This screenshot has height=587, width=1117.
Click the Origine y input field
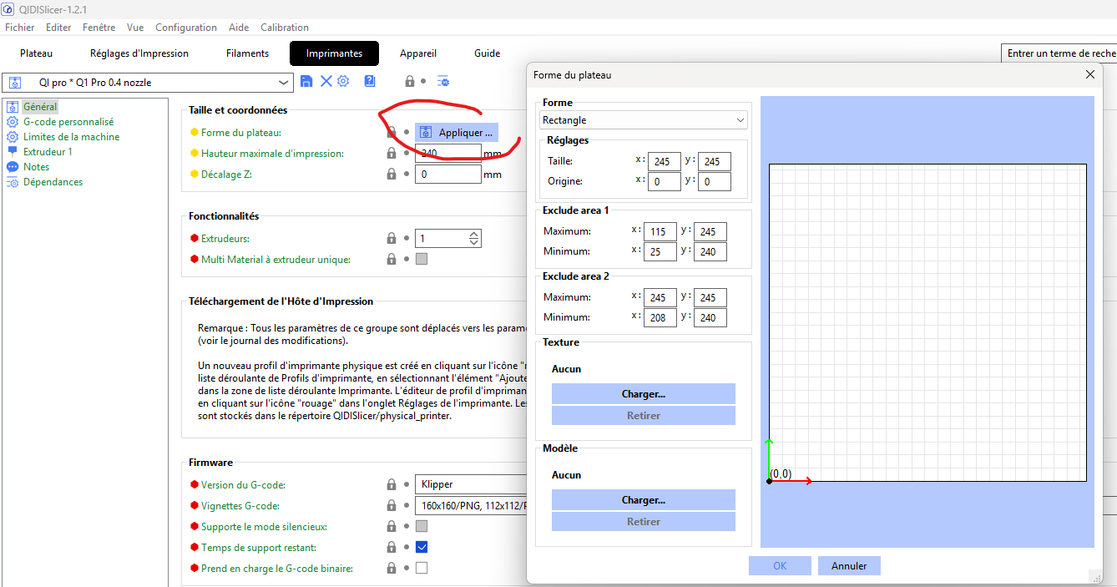point(715,181)
